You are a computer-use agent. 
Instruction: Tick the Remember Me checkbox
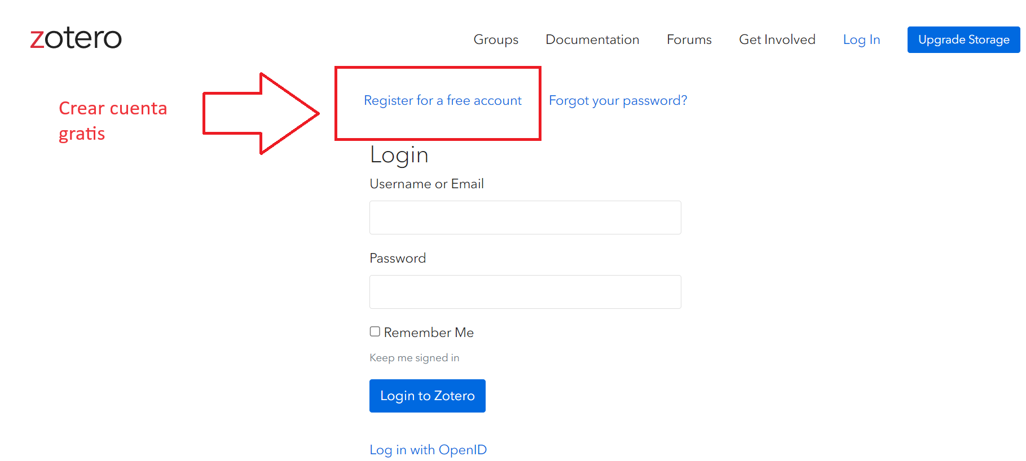375,331
